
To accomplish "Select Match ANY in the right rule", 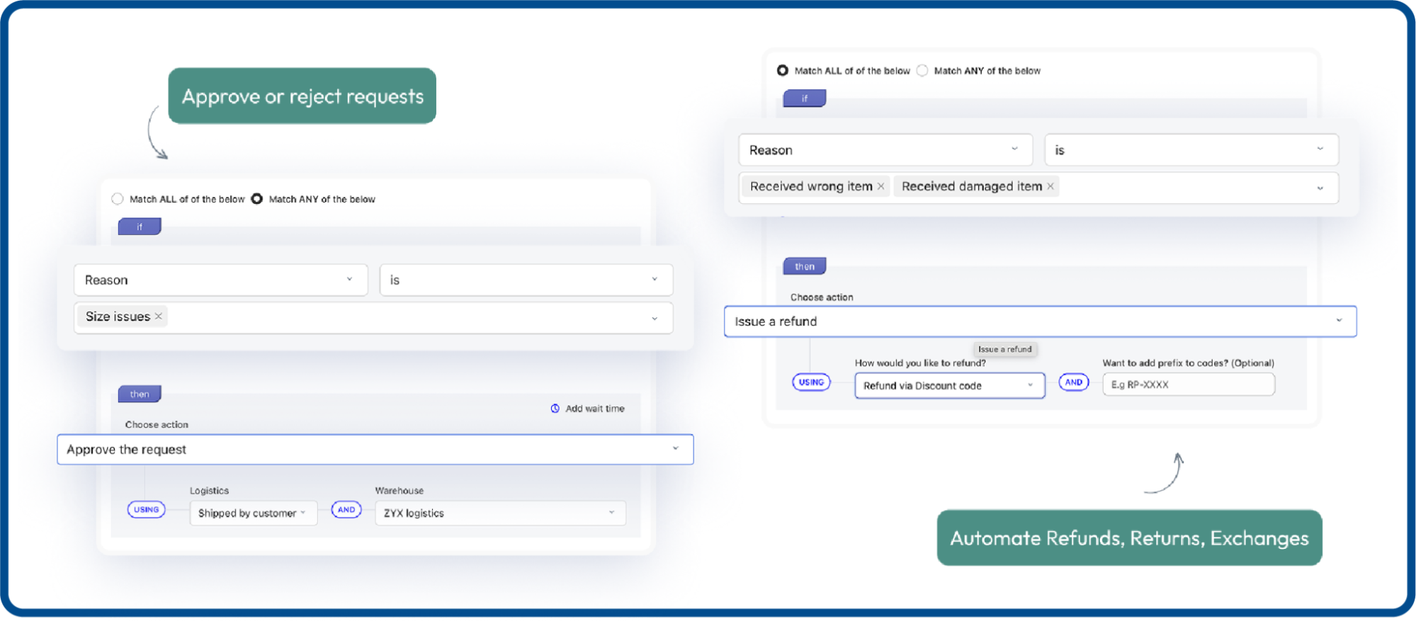I will coord(922,71).
